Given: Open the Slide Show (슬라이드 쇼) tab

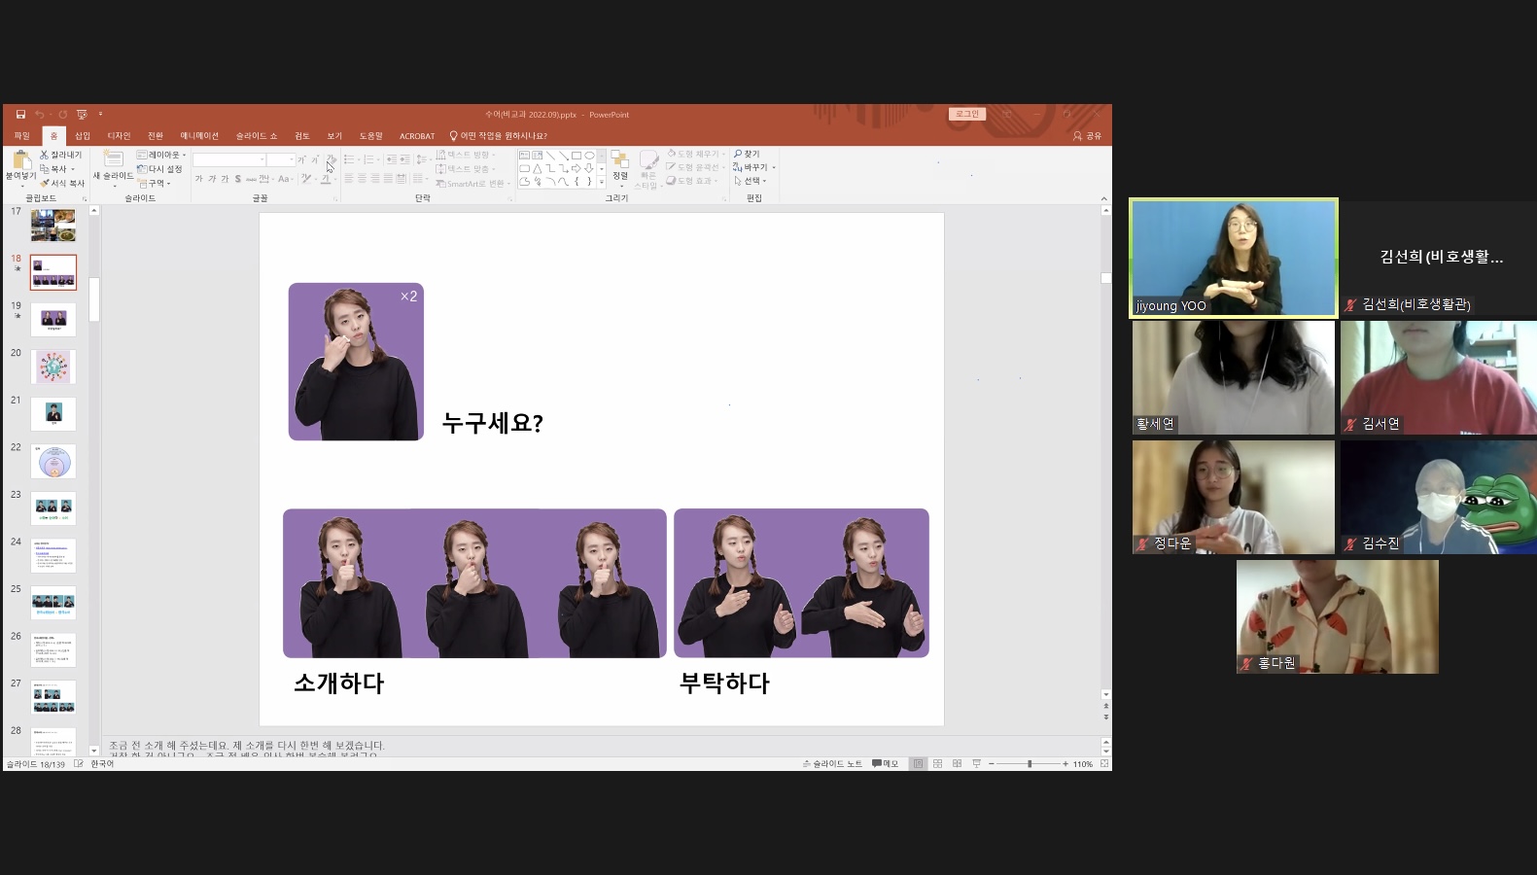Looking at the screenshot, I should click(x=256, y=136).
